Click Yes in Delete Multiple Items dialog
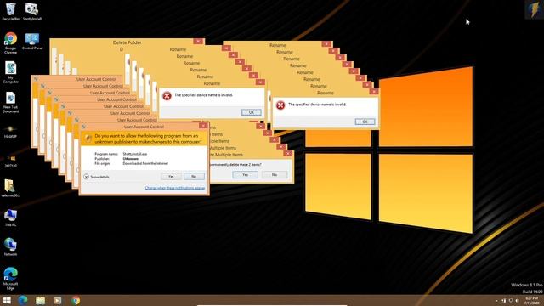Image resolution: width=544 pixels, height=306 pixels. pyautogui.click(x=246, y=174)
